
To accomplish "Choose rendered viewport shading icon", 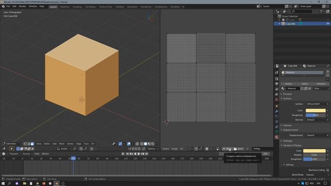I will [153, 144].
